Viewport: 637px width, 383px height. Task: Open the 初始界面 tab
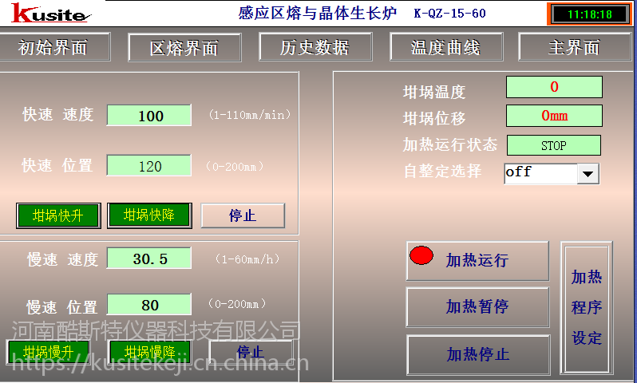53,47
